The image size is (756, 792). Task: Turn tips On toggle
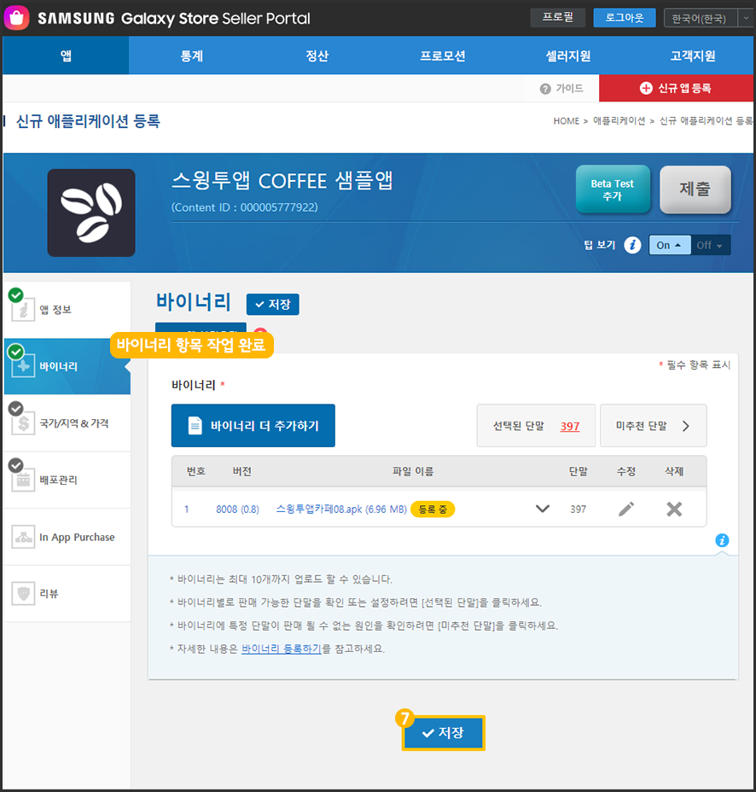pos(669,245)
